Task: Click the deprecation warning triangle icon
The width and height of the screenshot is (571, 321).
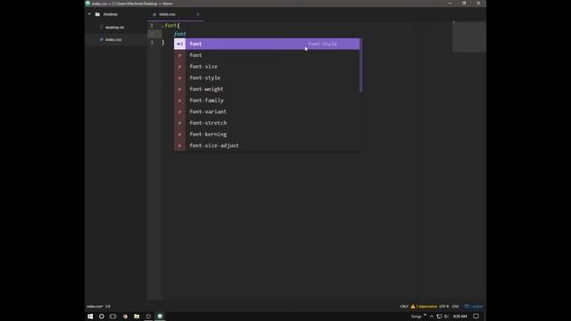Action: pyautogui.click(x=412, y=307)
